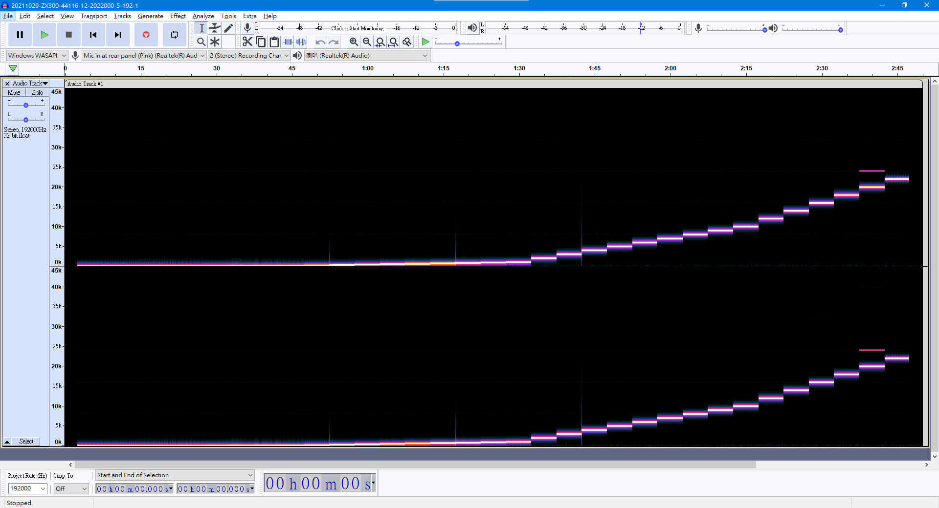Collapse the track with the up-arrow button

tap(7, 442)
